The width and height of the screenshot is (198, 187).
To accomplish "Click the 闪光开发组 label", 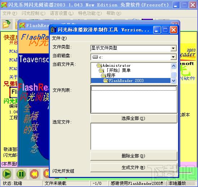I will [63, 171].
